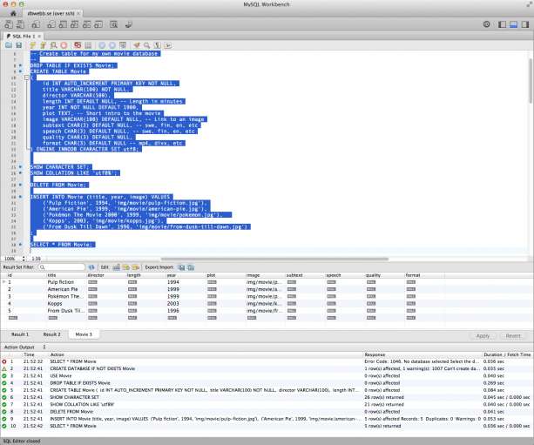The image size is (534, 445).
Task: Select the year cell '2003'
Action: [x=173, y=303]
